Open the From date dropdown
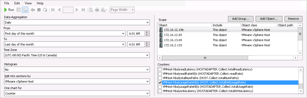 click(x=123, y=34)
